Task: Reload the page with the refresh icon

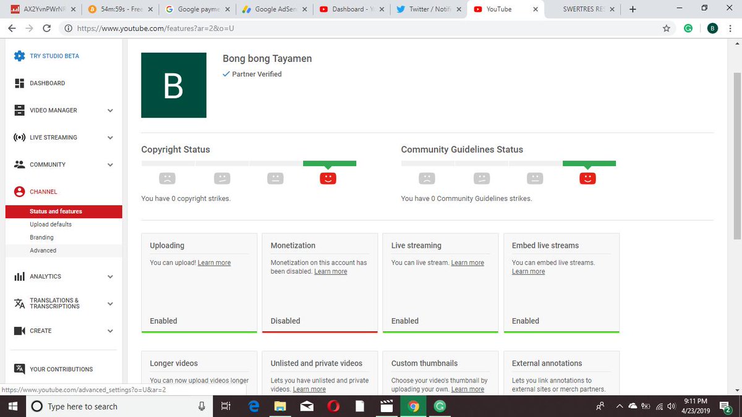Action: tap(47, 28)
